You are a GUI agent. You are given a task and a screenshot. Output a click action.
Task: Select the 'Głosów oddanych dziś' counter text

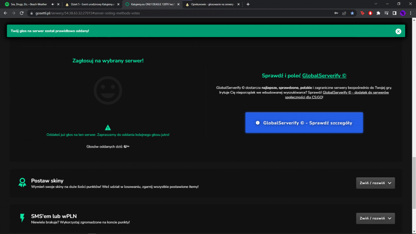(108, 147)
